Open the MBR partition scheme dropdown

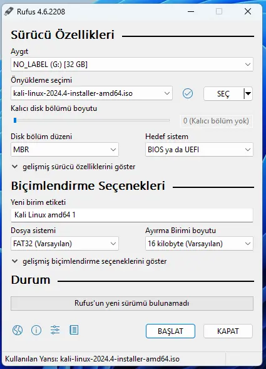coord(64,150)
